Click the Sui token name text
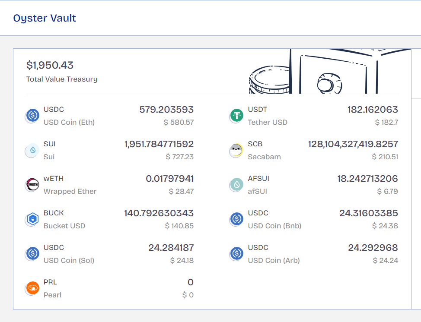 coord(49,157)
